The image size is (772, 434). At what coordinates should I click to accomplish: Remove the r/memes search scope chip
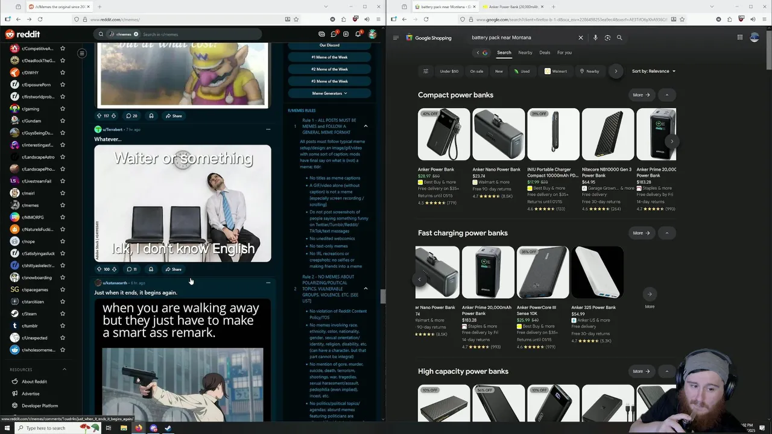pos(136,34)
